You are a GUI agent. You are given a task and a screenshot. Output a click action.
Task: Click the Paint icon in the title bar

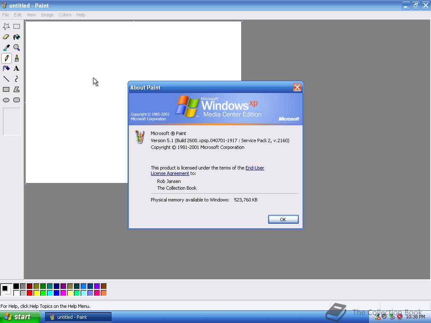(4, 5)
